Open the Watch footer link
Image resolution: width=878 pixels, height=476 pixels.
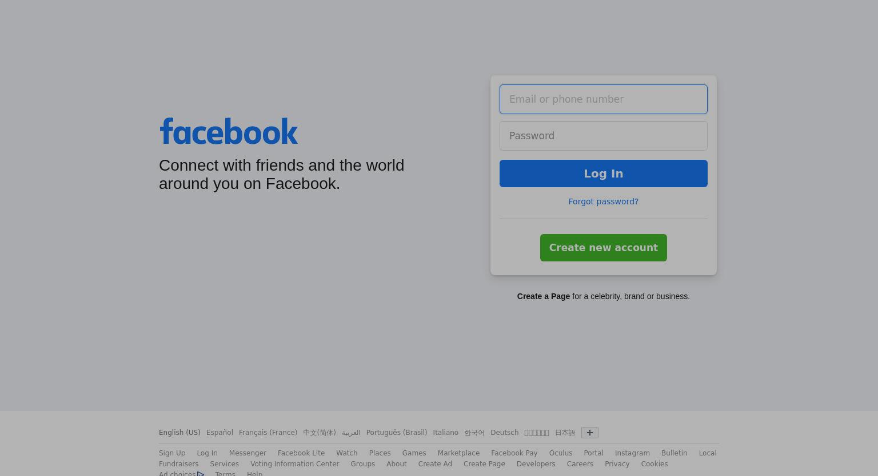(x=347, y=453)
